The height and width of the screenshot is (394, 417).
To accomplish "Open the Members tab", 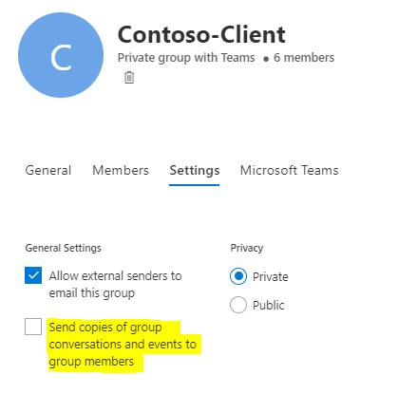I will [x=121, y=170].
